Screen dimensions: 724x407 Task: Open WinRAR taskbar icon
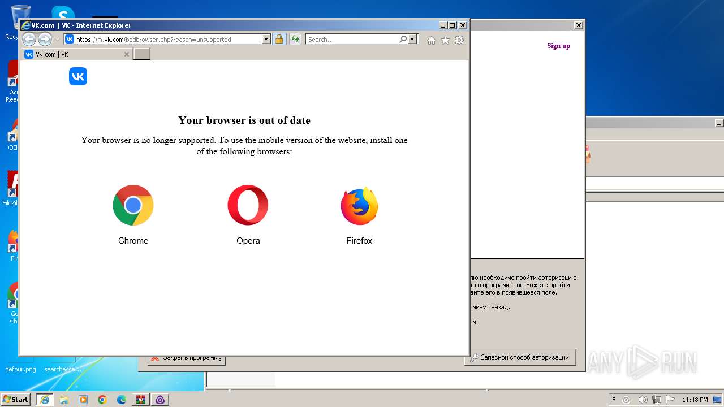click(x=141, y=400)
